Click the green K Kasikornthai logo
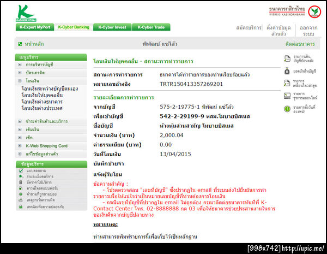The height and width of the screenshot is (254, 327). pos(26,13)
